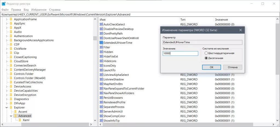Click the DWORD icon next to AutoCheckSelect

(x=101, y=24)
